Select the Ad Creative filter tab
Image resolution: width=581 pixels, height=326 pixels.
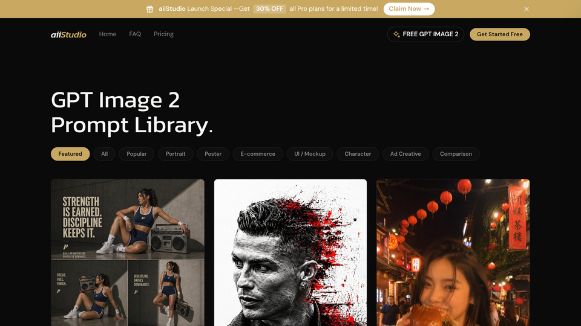coord(405,154)
